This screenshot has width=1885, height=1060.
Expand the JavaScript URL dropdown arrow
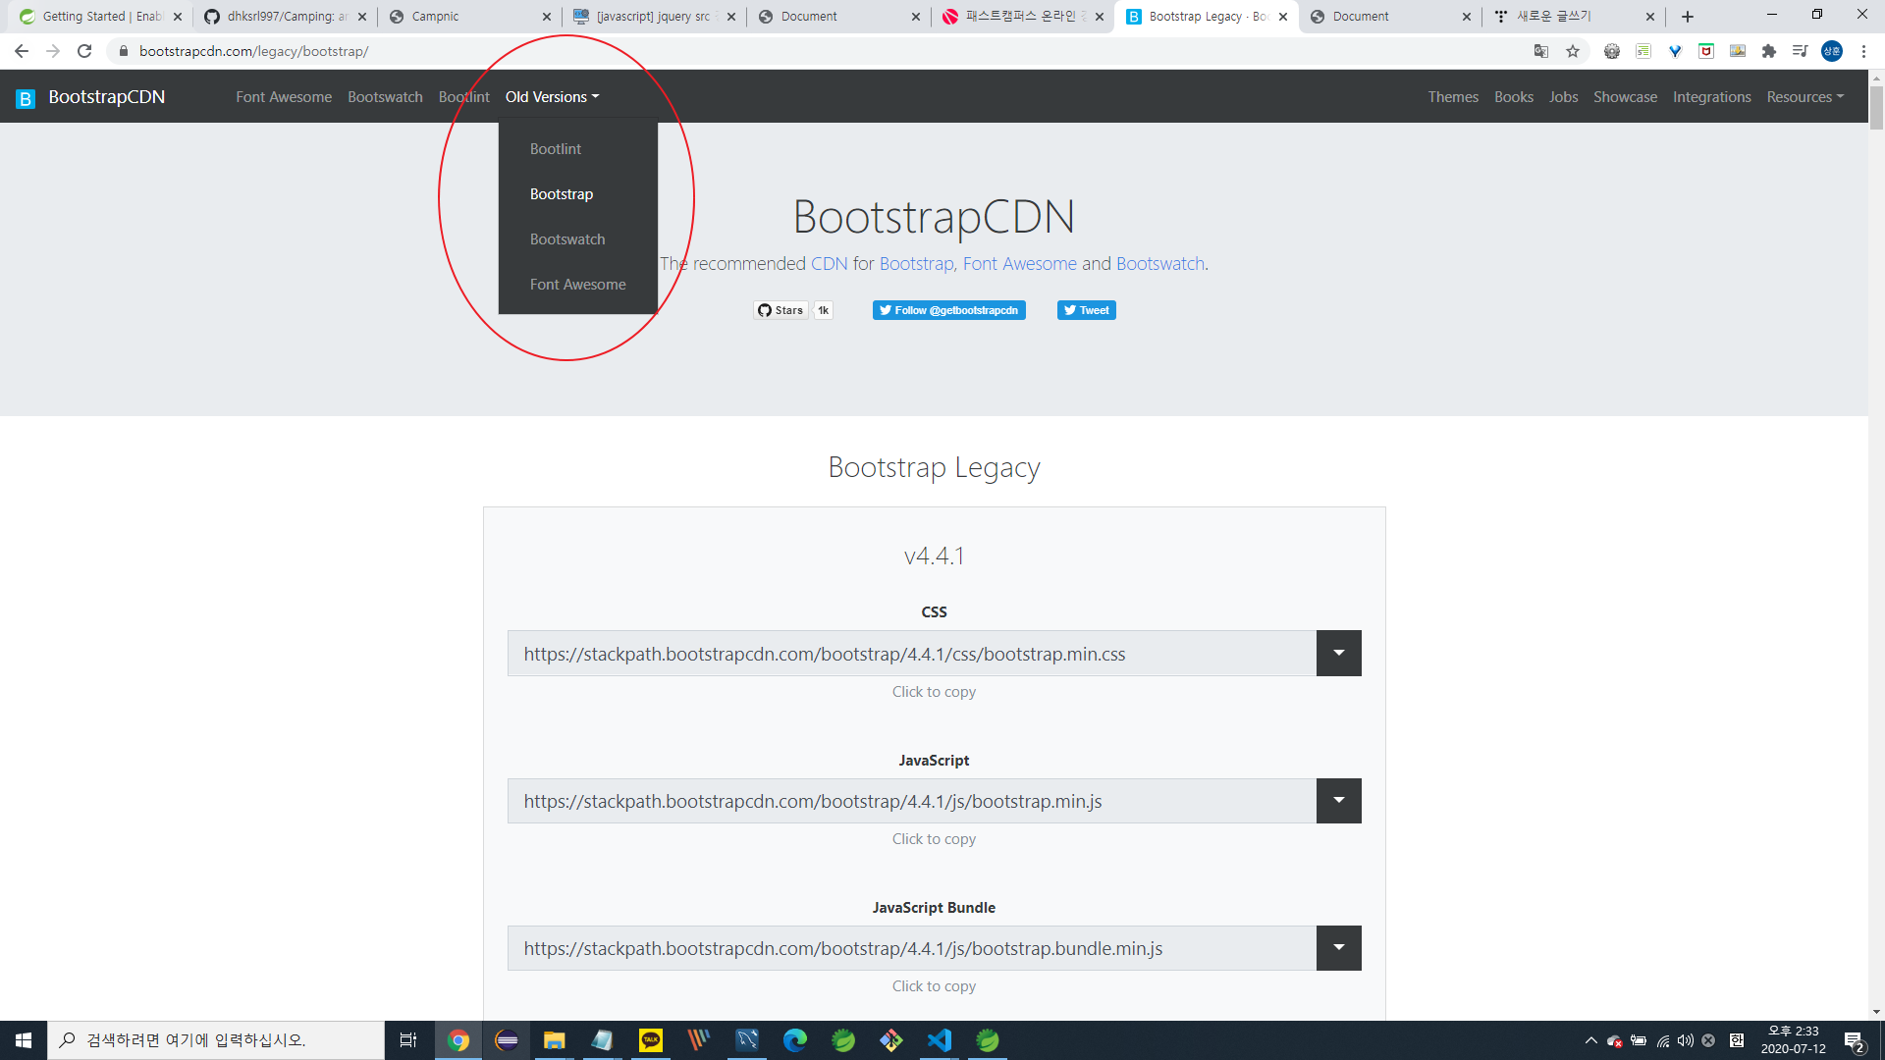click(1338, 801)
